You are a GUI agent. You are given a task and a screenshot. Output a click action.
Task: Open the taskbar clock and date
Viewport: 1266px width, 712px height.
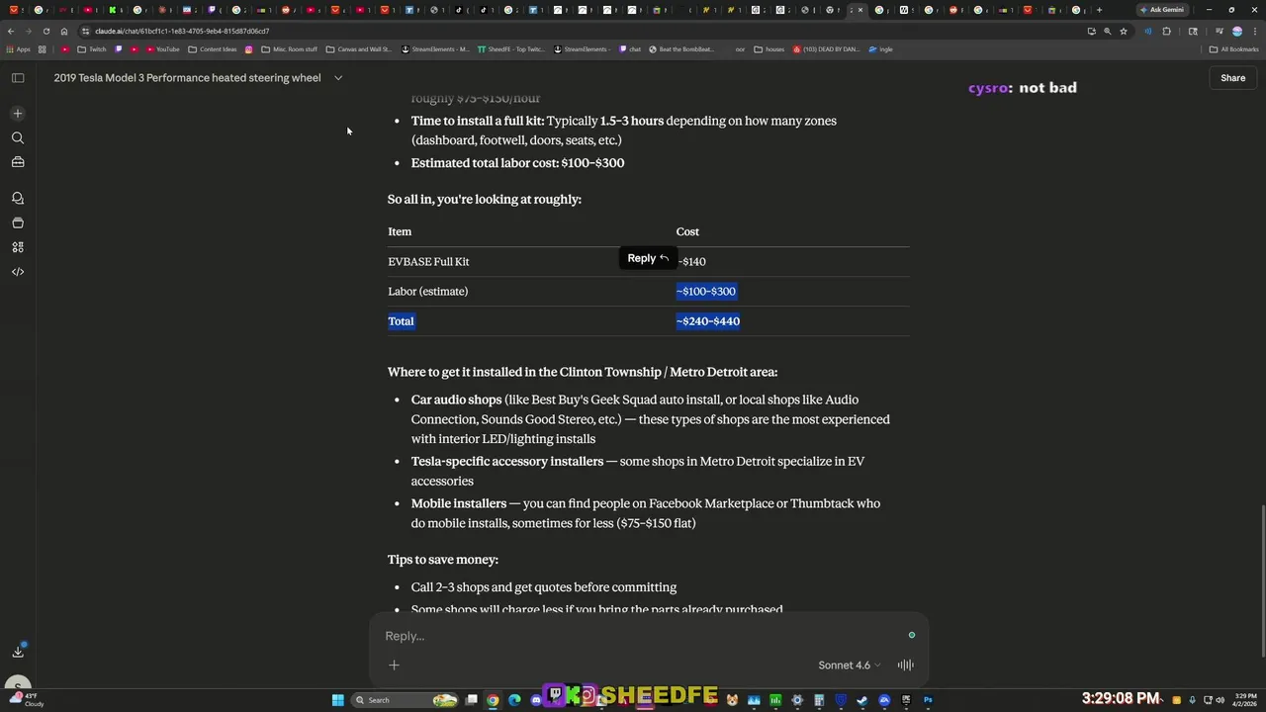click(1245, 700)
